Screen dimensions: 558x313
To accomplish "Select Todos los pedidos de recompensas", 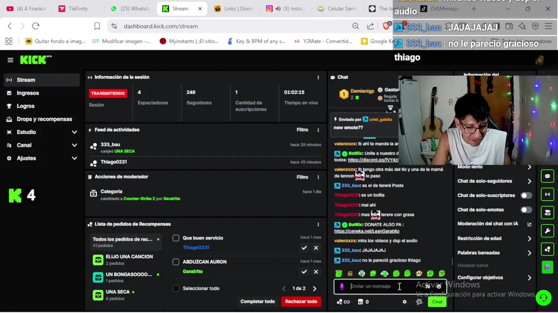I will coord(125,242).
